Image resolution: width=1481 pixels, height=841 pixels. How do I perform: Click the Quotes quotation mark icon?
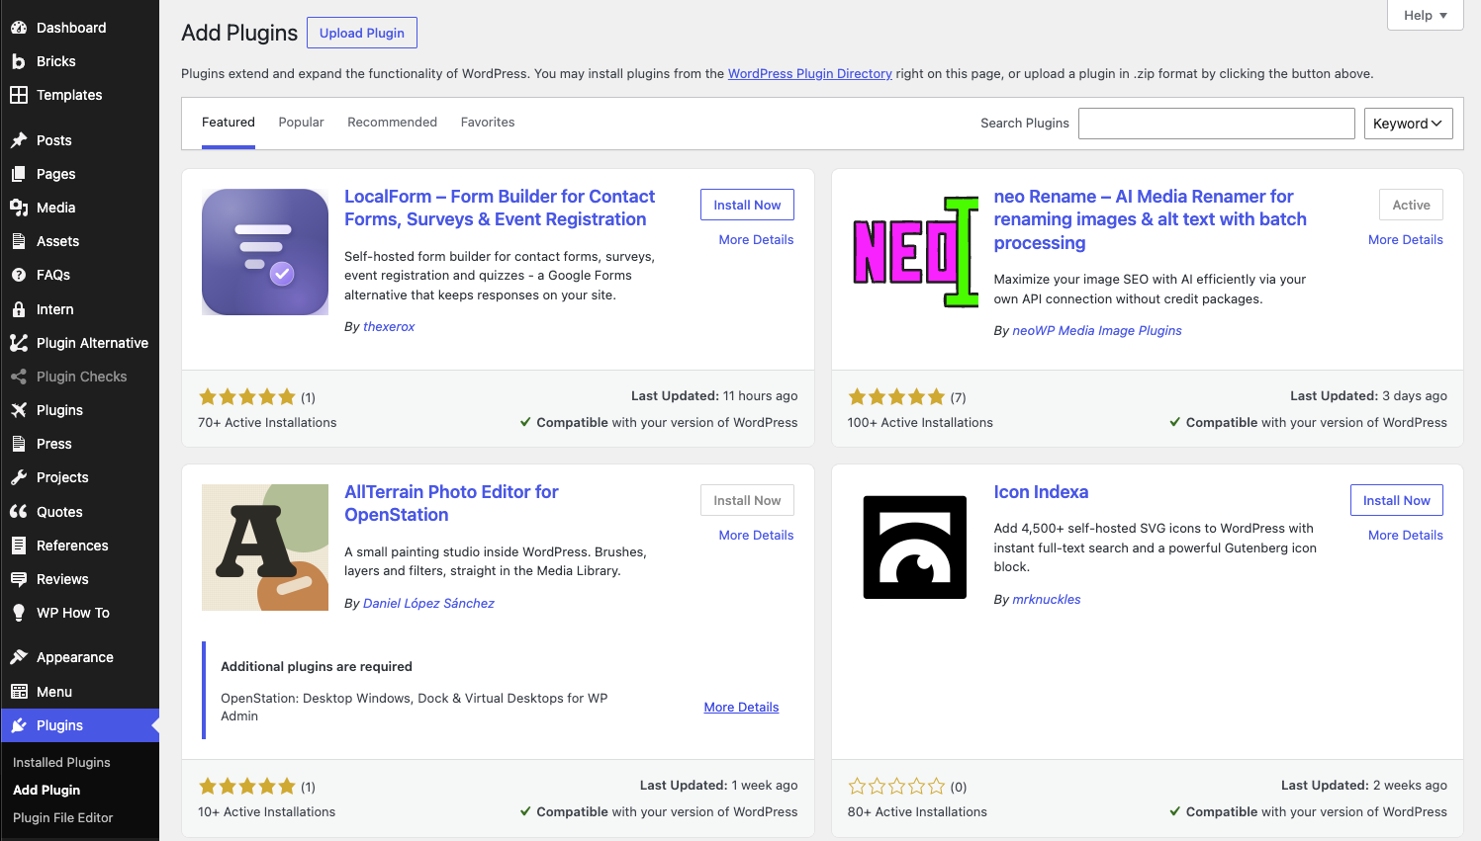pyautogui.click(x=19, y=512)
